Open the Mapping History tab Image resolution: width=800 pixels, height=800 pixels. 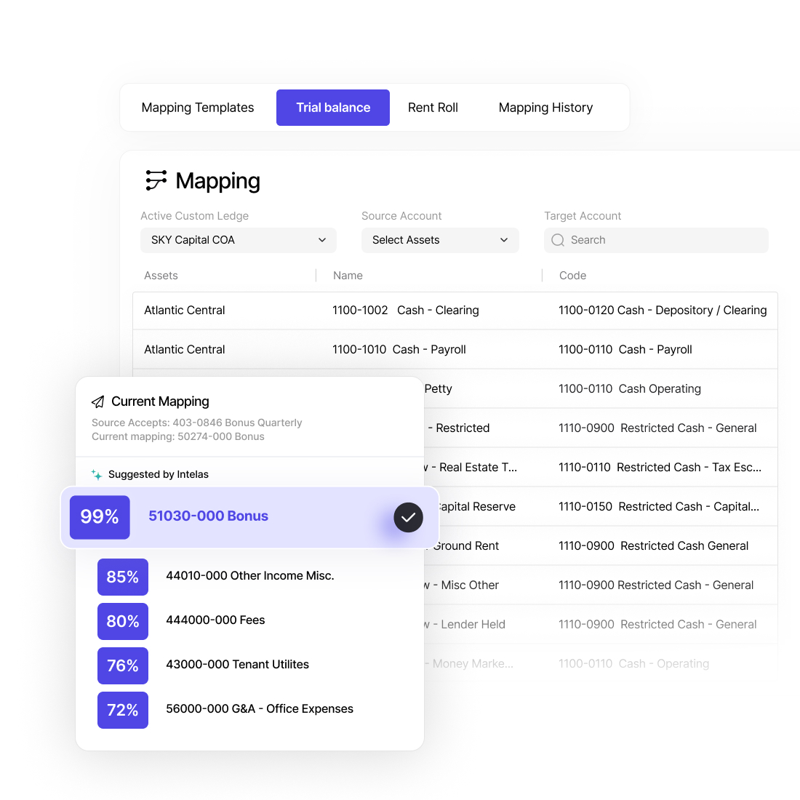click(545, 107)
